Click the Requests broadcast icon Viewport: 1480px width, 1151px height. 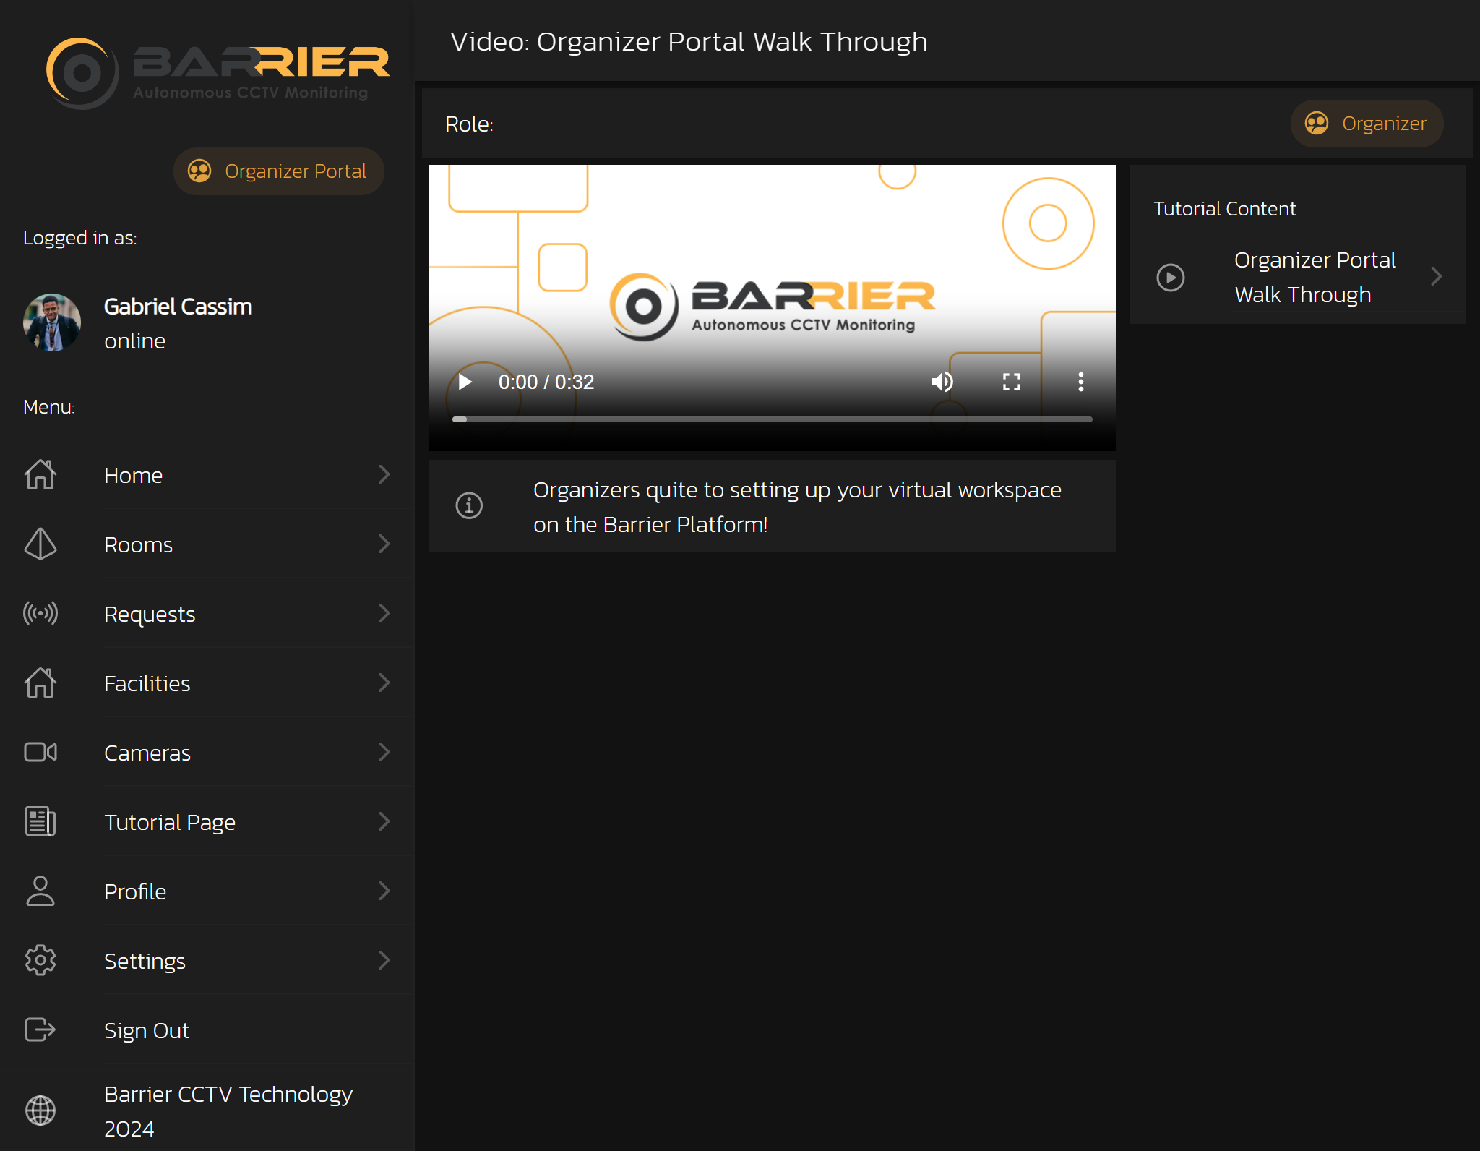40,613
